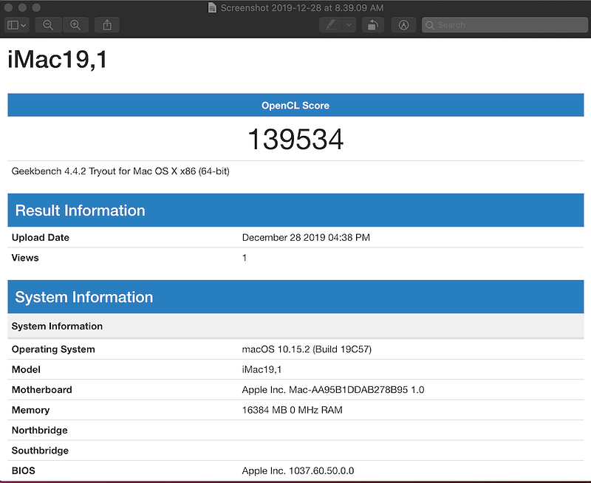Click '16384 MB 0 MHz RAM' value
This screenshot has width=591, height=483.
click(x=292, y=410)
